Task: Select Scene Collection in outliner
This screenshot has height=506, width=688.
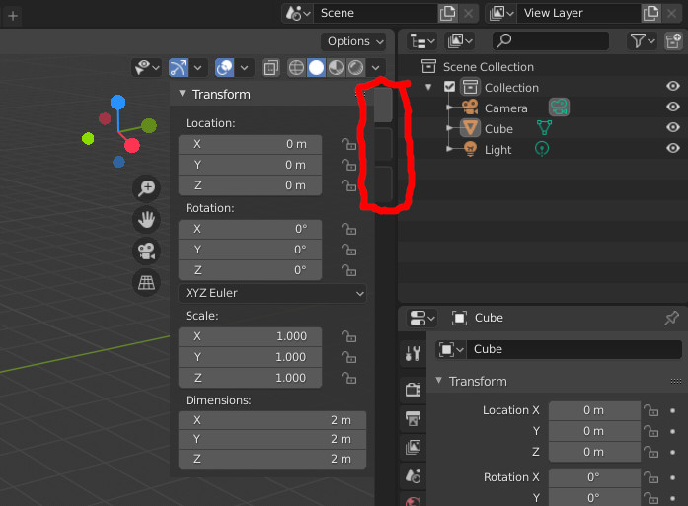Action: [x=488, y=67]
